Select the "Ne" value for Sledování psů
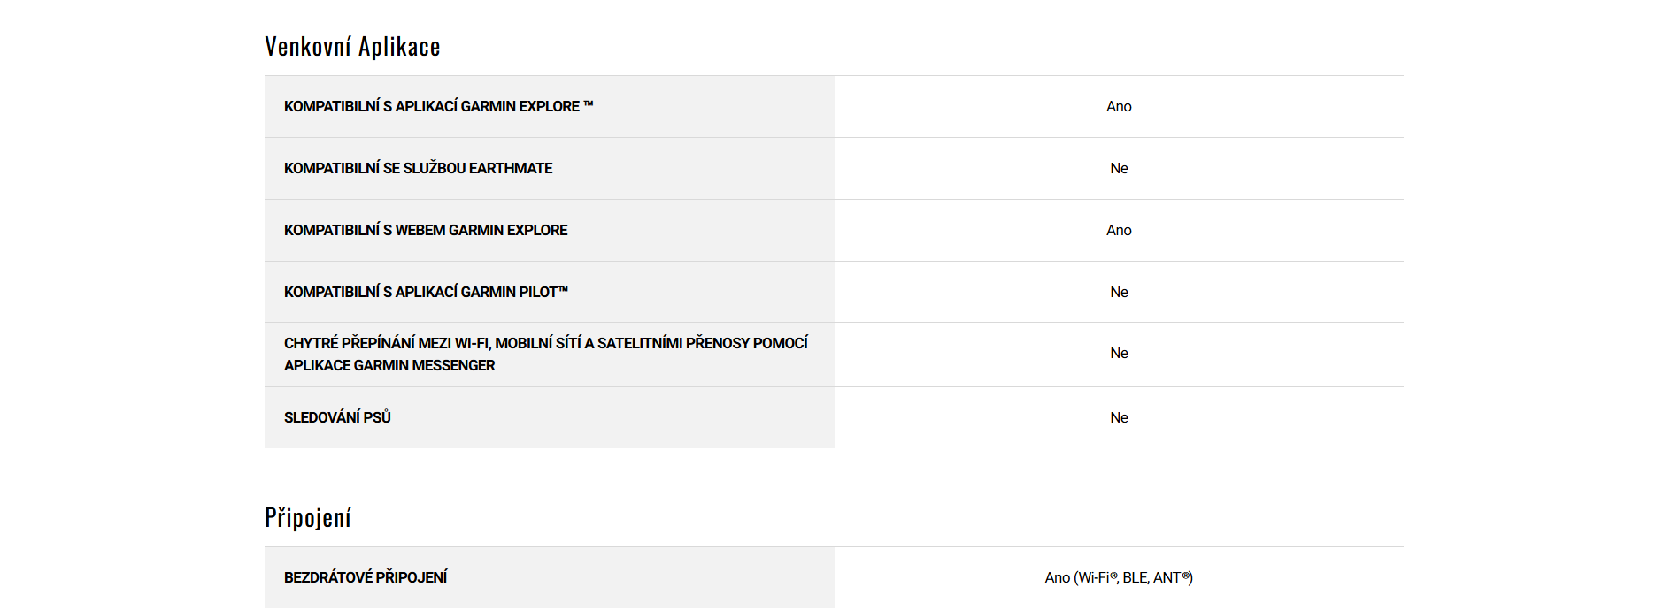The width and height of the screenshot is (1671, 610). 1119,417
